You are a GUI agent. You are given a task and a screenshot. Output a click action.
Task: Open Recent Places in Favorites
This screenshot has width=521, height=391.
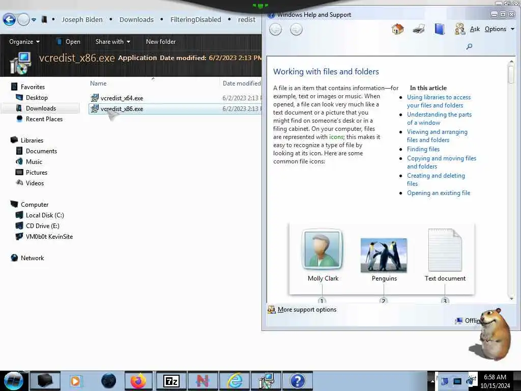tap(44, 119)
